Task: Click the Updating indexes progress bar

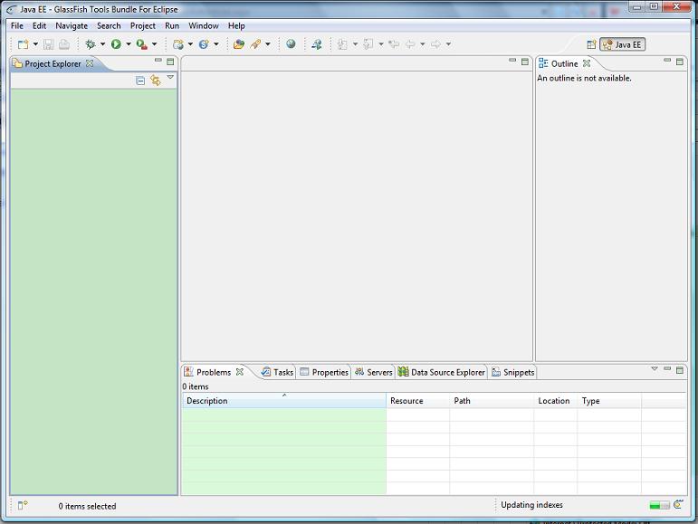Action: point(659,505)
